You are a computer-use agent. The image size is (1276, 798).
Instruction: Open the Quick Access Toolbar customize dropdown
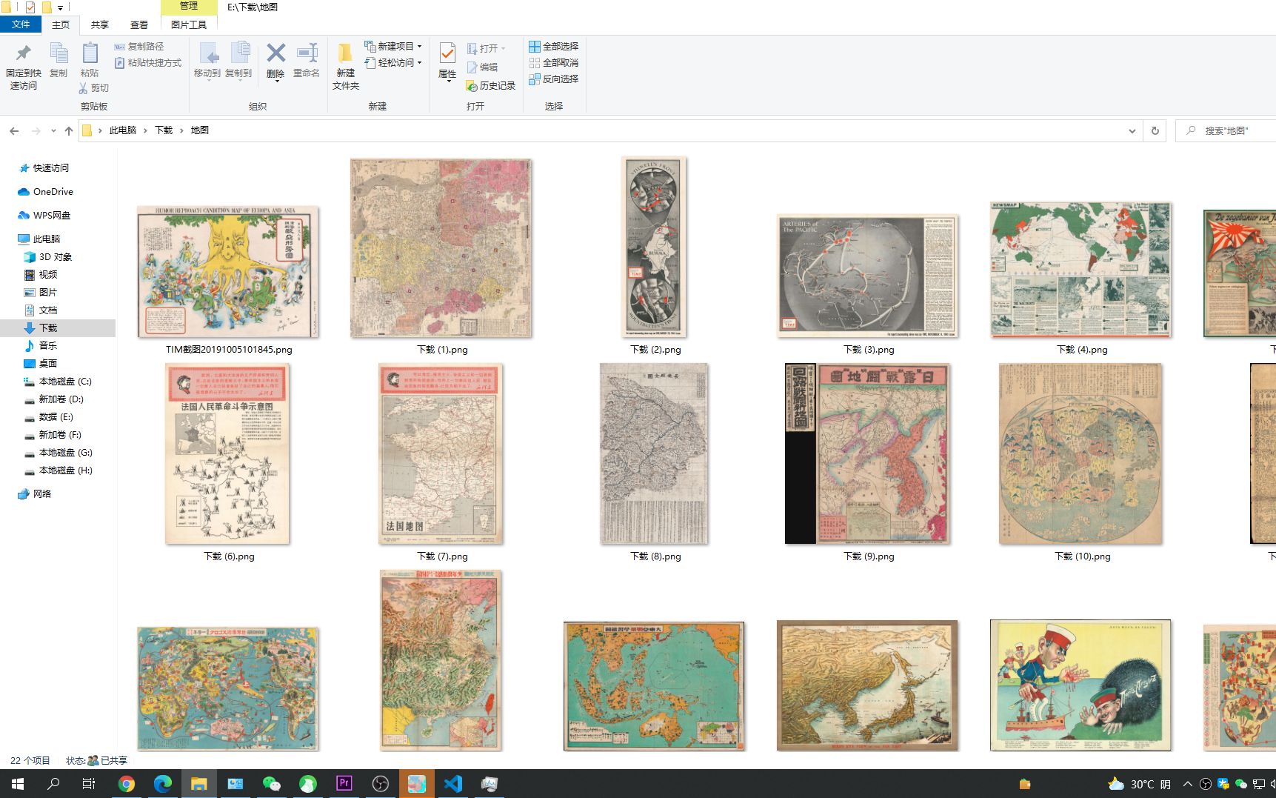(x=61, y=7)
